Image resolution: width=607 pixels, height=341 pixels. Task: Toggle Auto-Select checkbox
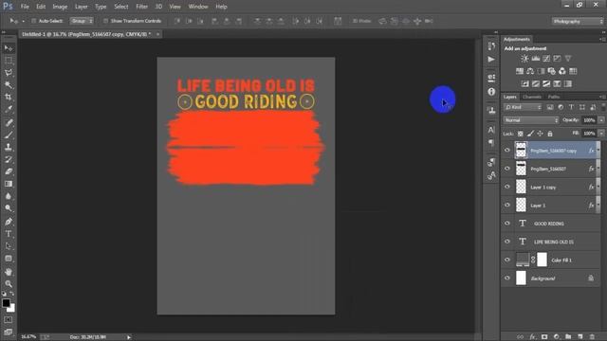click(34, 21)
